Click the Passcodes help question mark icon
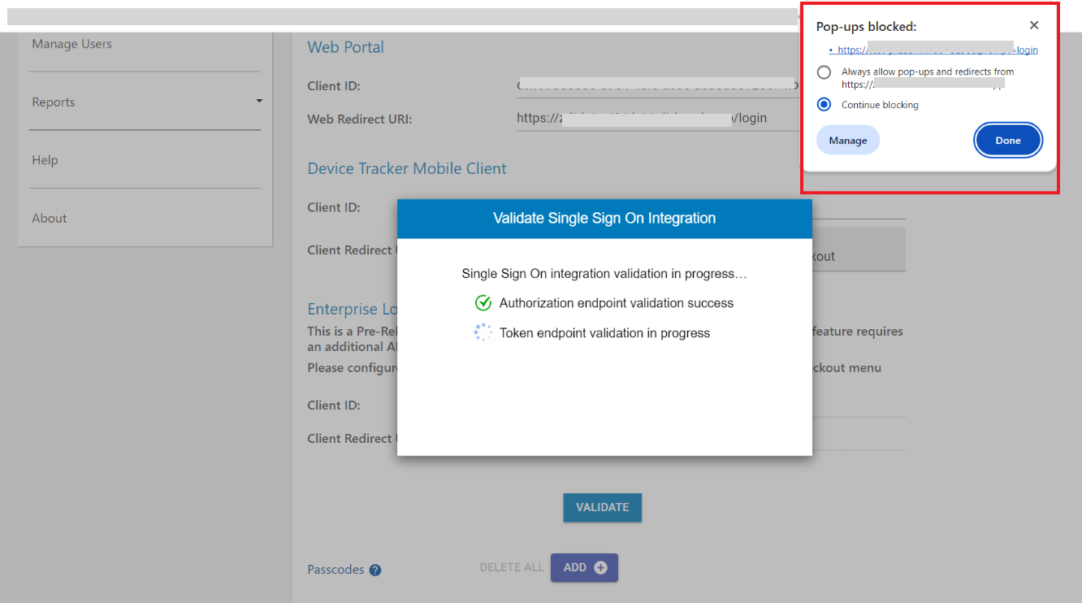 (x=375, y=570)
